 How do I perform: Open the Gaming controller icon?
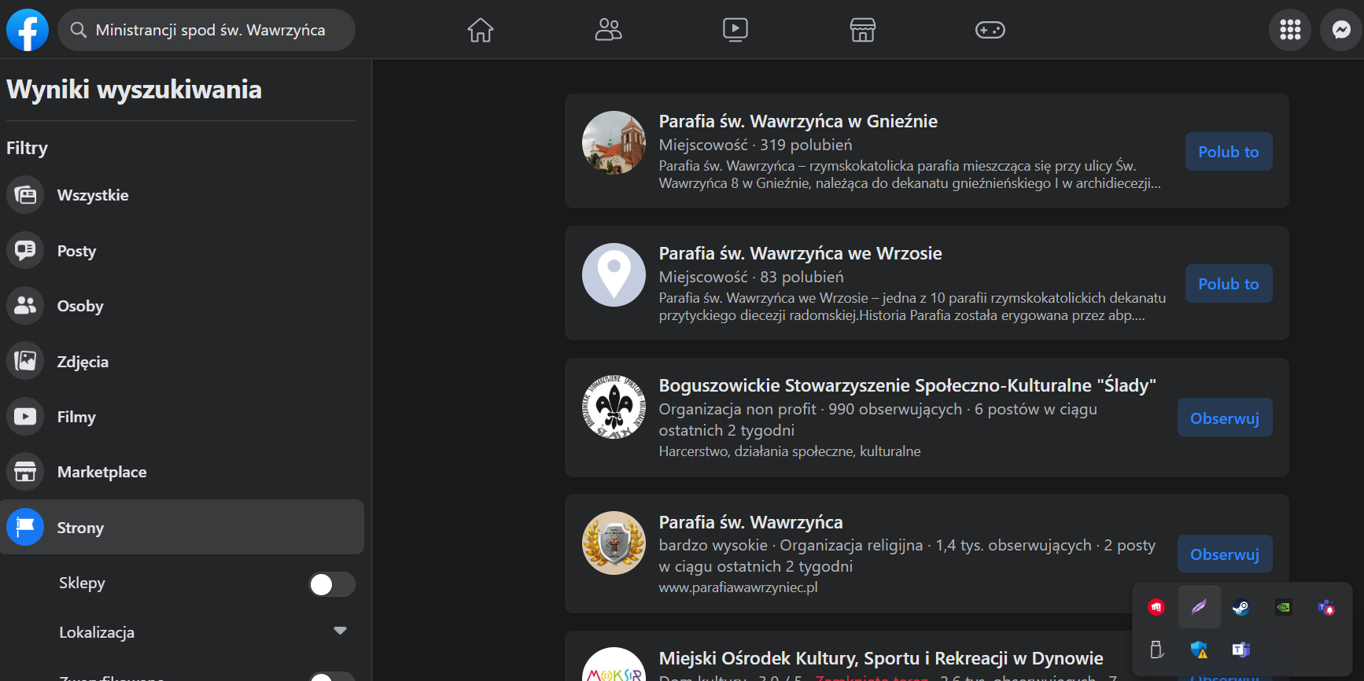coord(990,30)
